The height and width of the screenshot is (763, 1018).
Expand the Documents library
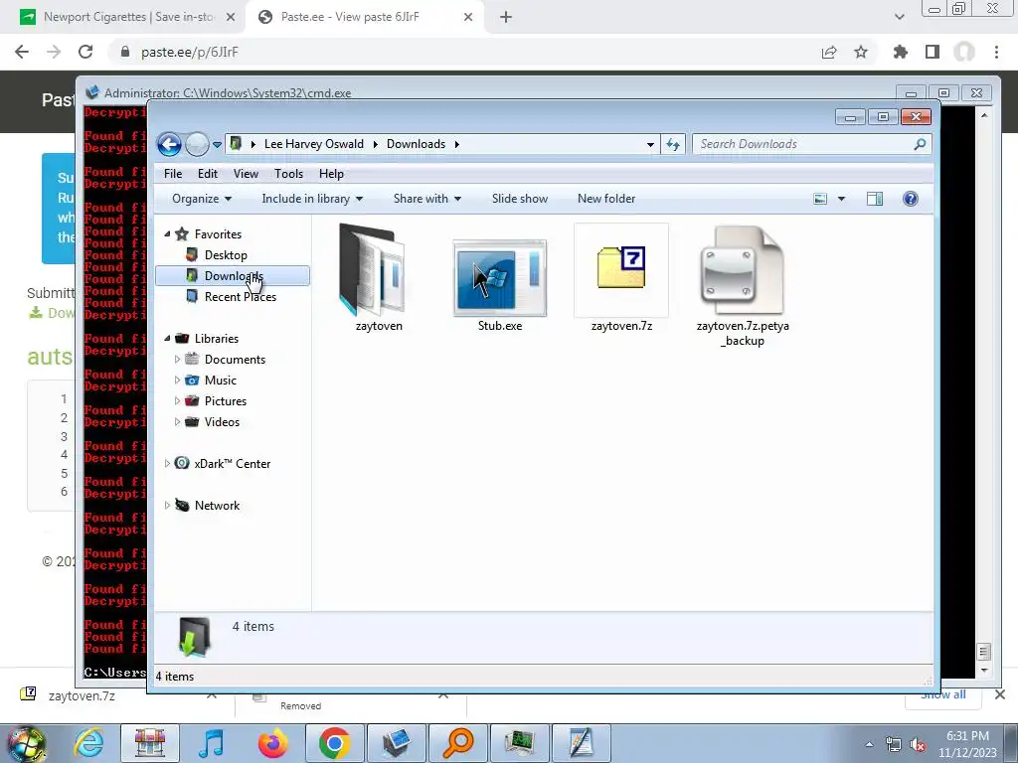[177, 359]
